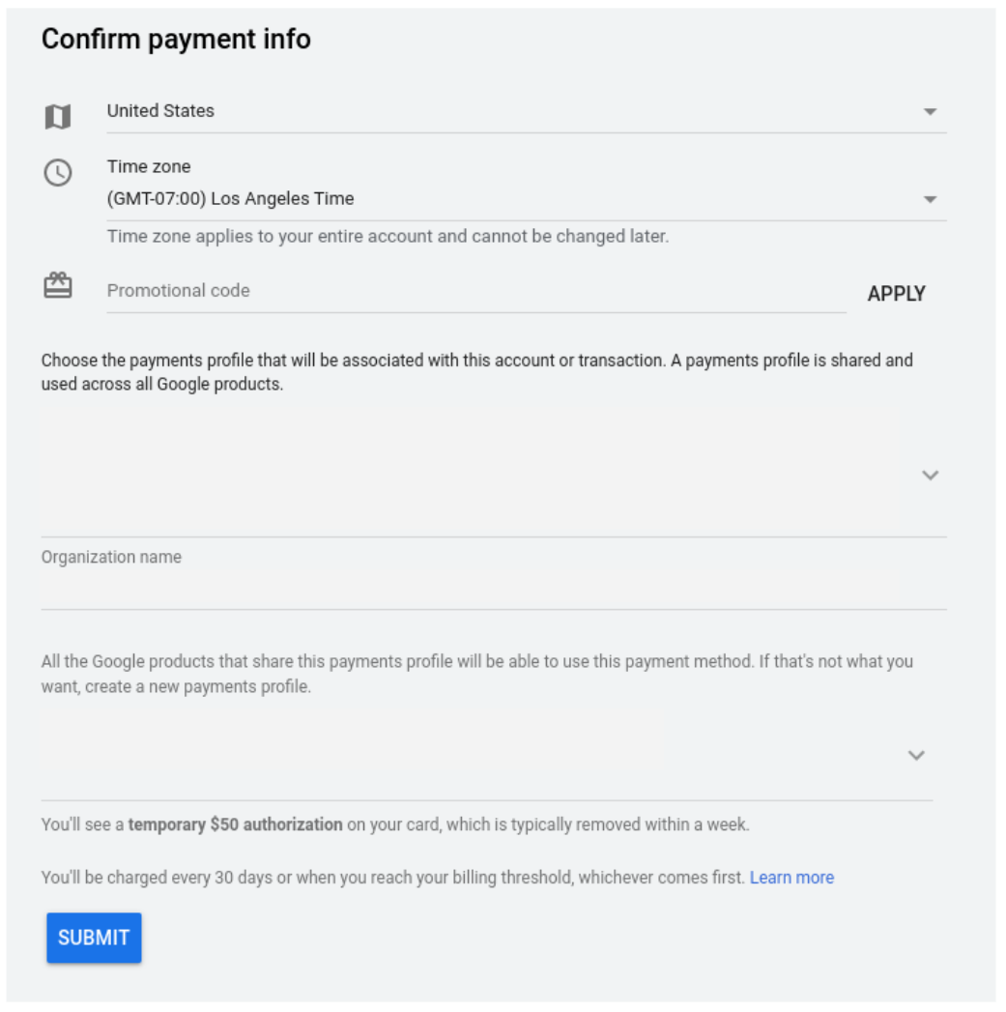Click the bold temporary $50 authorization text
1006x1012 pixels.
click(x=235, y=825)
